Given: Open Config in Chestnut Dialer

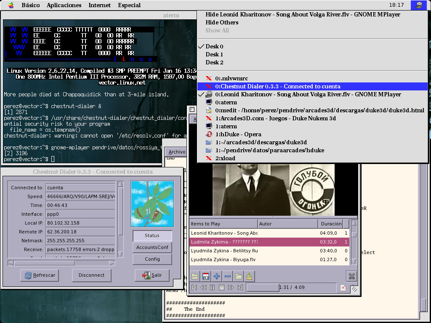Looking at the screenshot, I should [152, 259].
